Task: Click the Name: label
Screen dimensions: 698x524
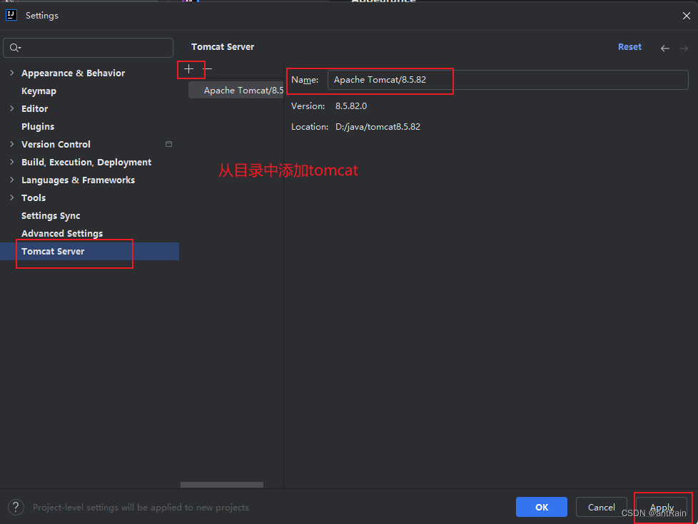Action: pyautogui.click(x=305, y=80)
